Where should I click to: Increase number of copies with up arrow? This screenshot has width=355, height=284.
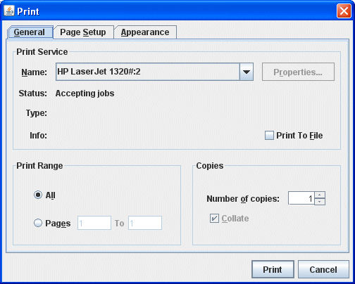(320, 195)
